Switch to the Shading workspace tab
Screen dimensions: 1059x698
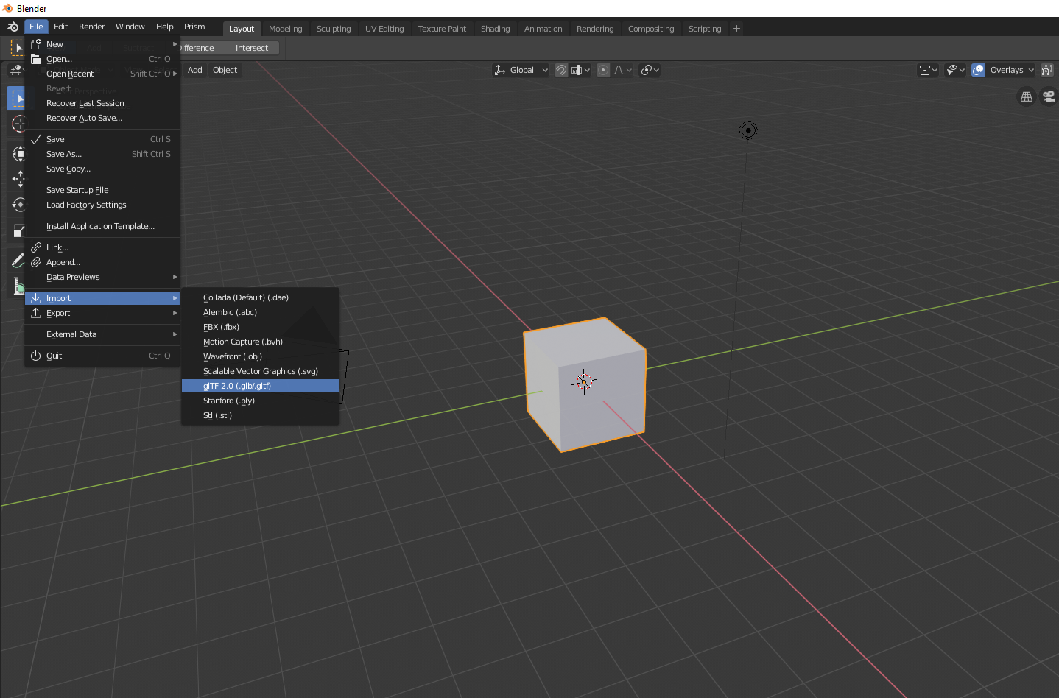coord(495,29)
